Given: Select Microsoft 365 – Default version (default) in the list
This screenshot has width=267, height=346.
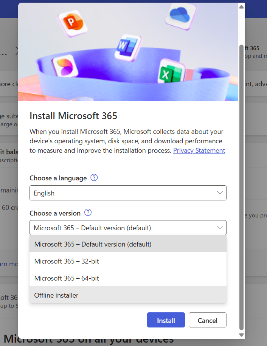Looking at the screenshot, I should coord(128,244).
